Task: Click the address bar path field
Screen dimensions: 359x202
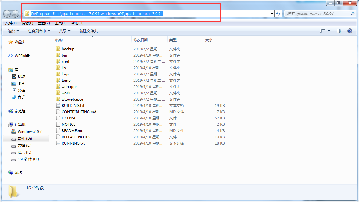Action: coord(149,13)
